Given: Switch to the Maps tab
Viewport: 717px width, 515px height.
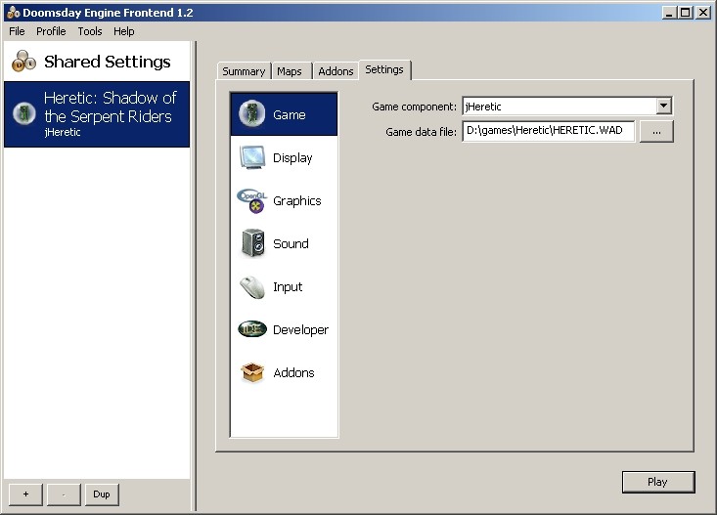Looking at the screenshot, I should pyautogui.click(x=290, y=71).
